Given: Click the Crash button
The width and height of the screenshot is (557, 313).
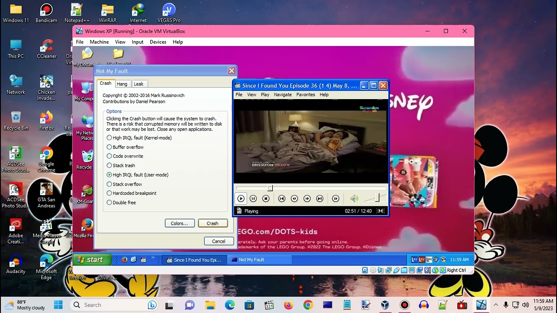Looking at the screenshot, I should click(213, 223).
